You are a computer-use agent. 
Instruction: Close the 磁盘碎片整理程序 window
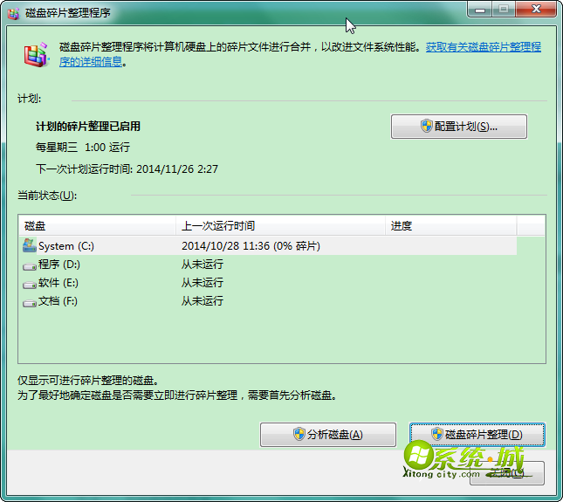pos(536,9)
